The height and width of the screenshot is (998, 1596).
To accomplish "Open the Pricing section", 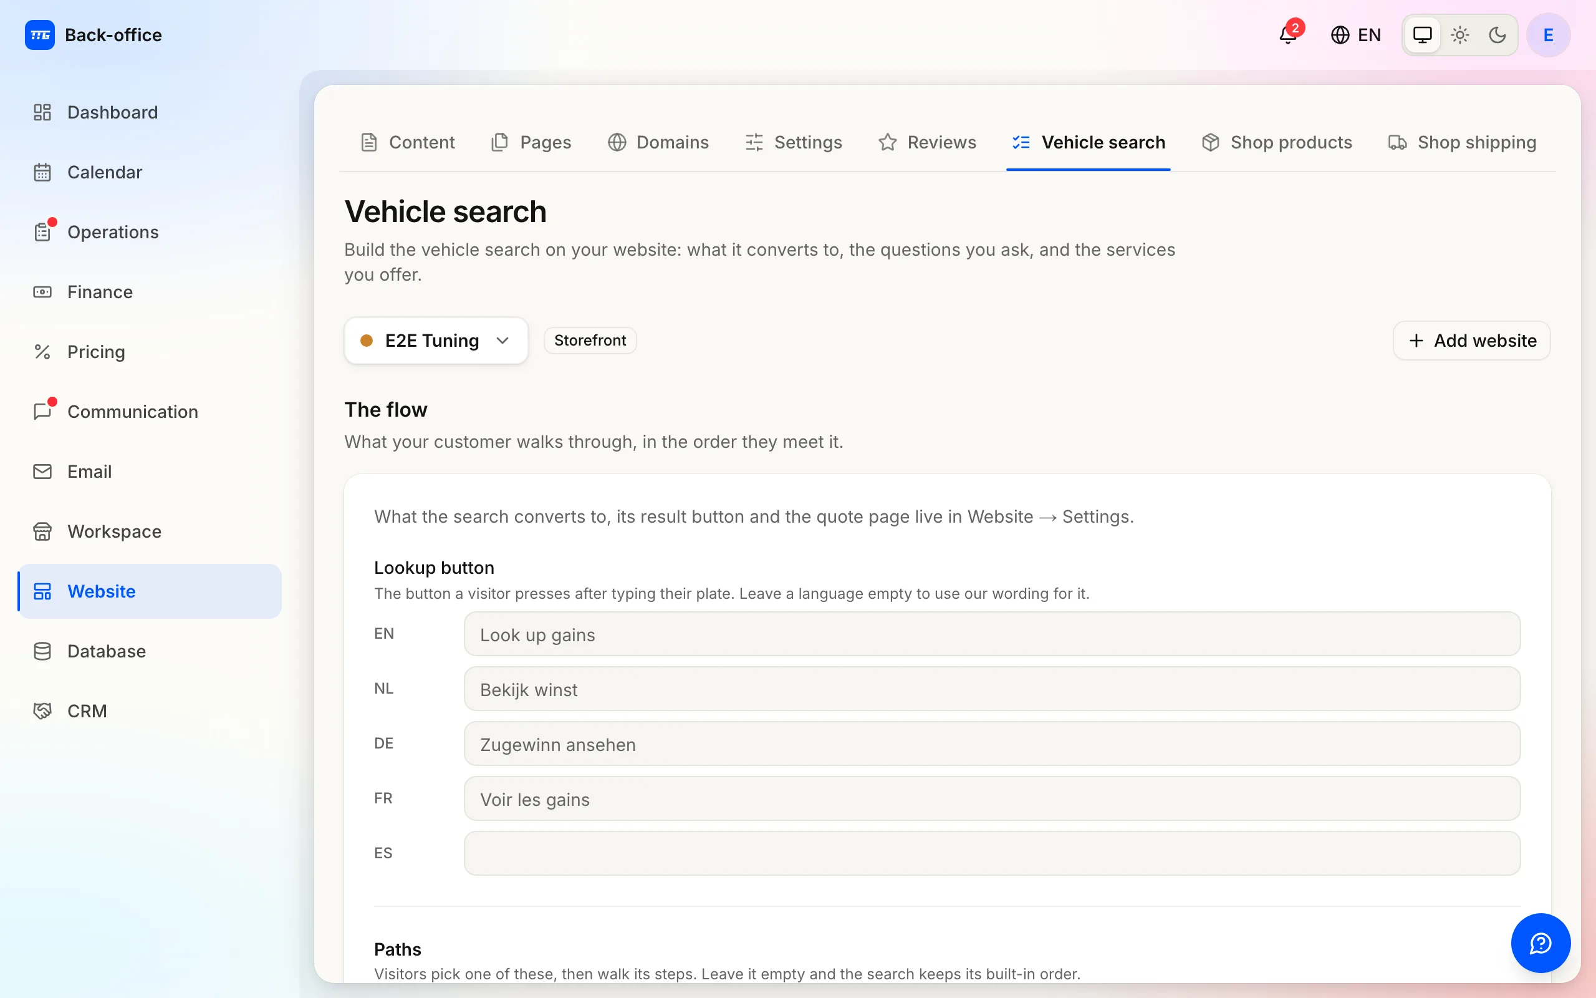I will point(150,352).
